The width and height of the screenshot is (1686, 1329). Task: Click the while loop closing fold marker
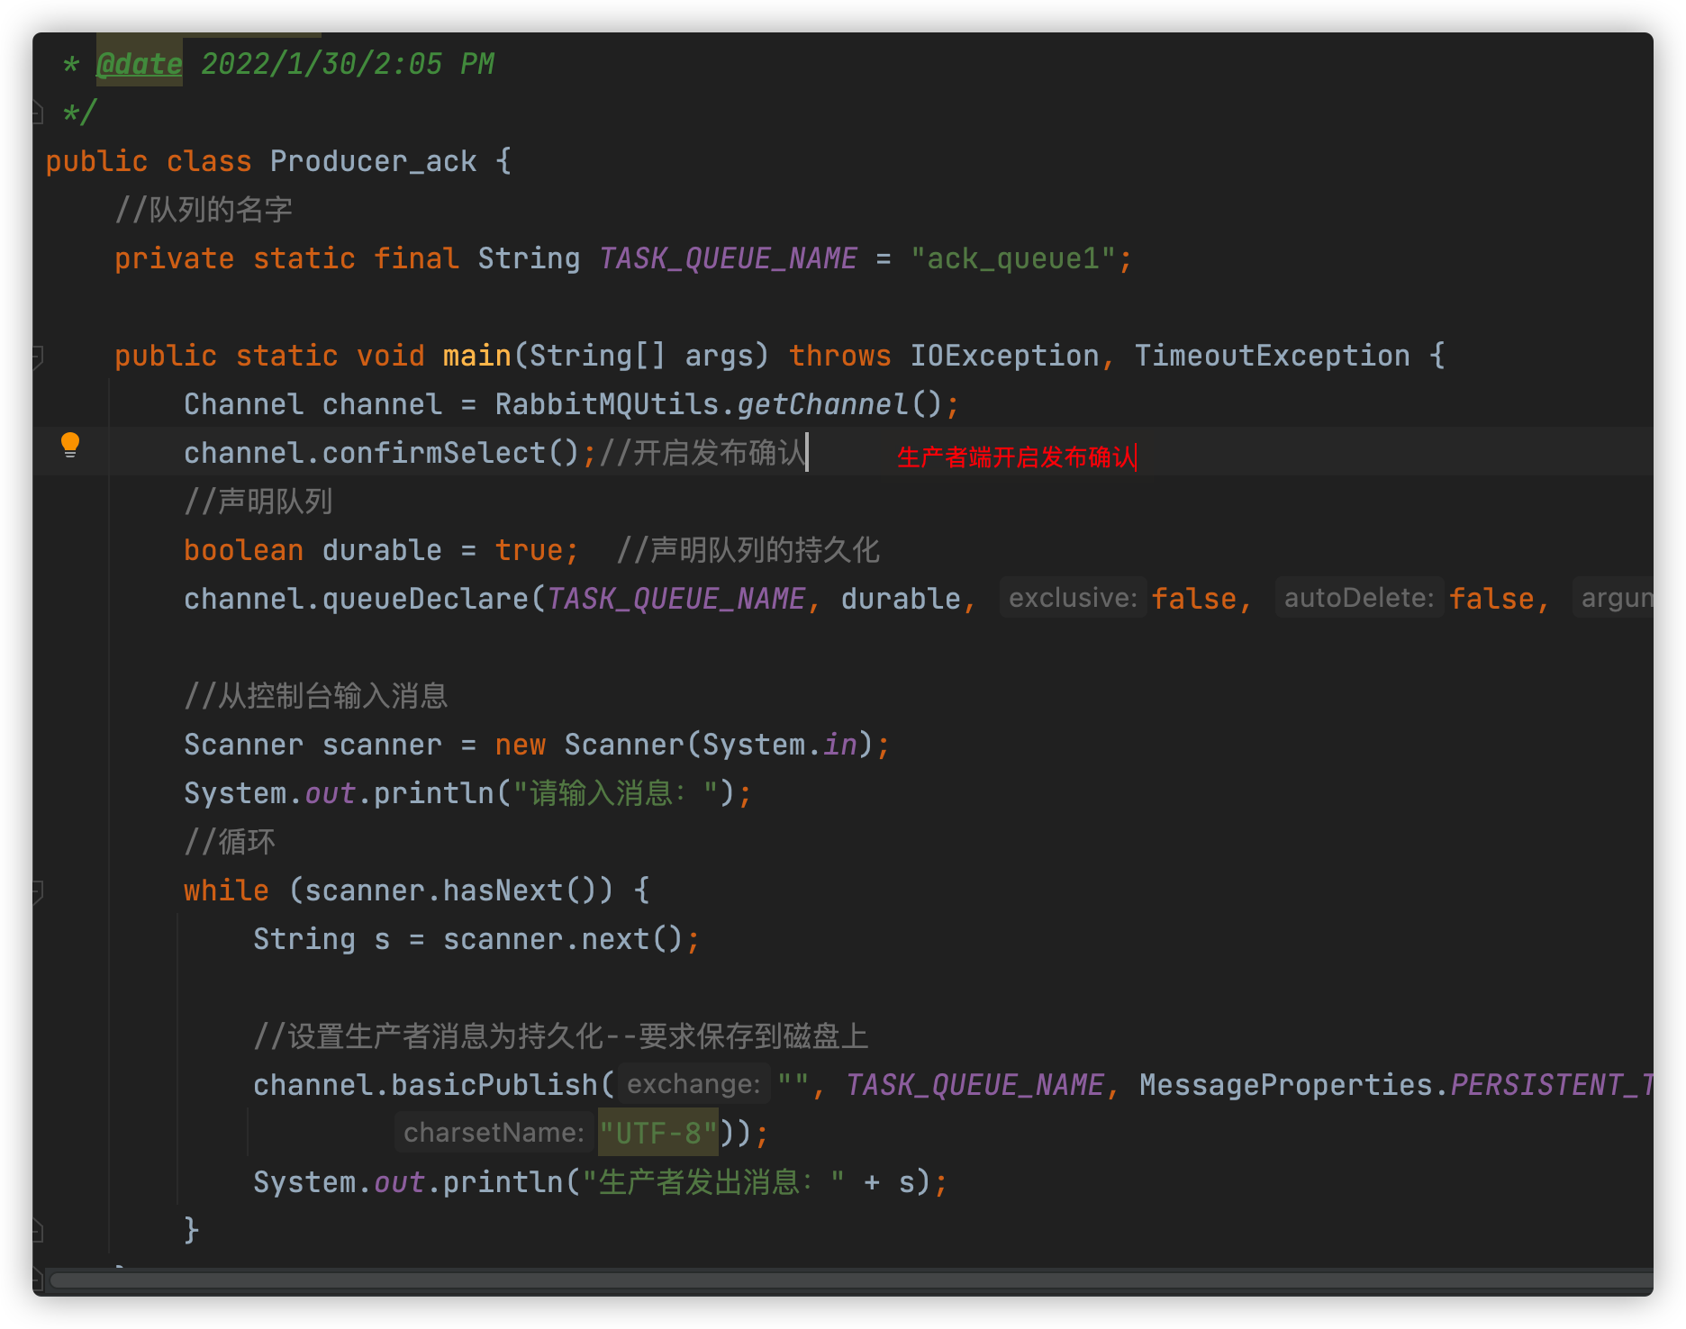(x=38, y=1230)
